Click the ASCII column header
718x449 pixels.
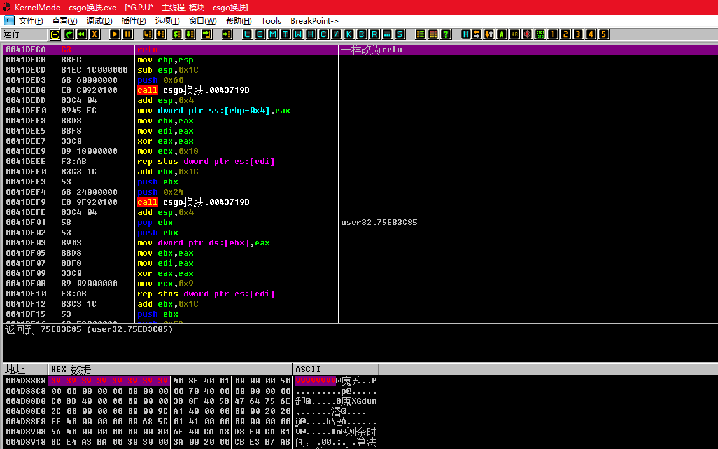coord(335,370)
